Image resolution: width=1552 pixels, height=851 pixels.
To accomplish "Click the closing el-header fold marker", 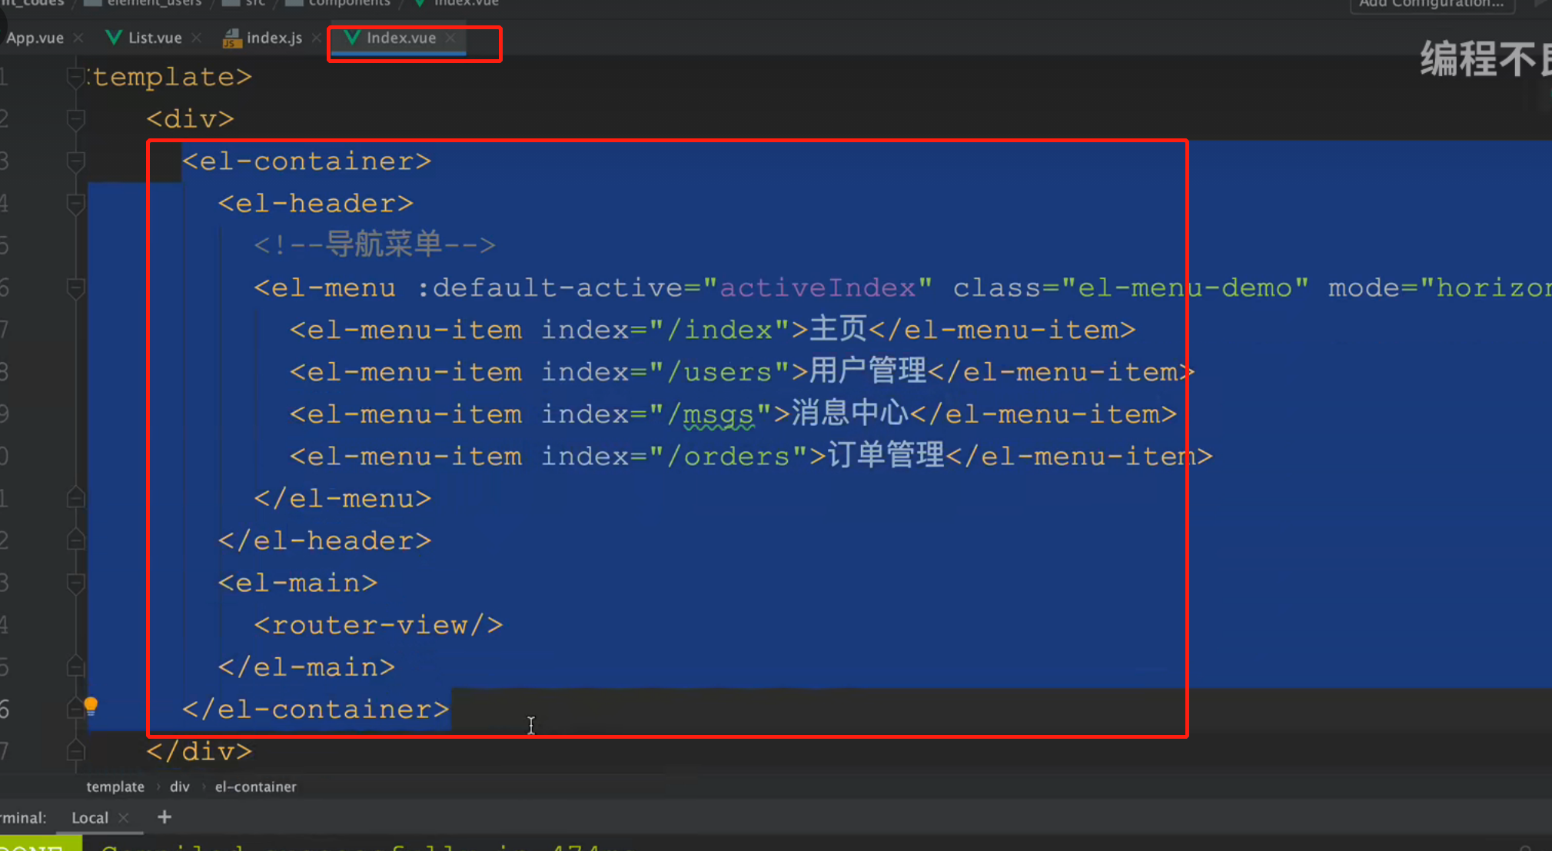I will [75, 540].
